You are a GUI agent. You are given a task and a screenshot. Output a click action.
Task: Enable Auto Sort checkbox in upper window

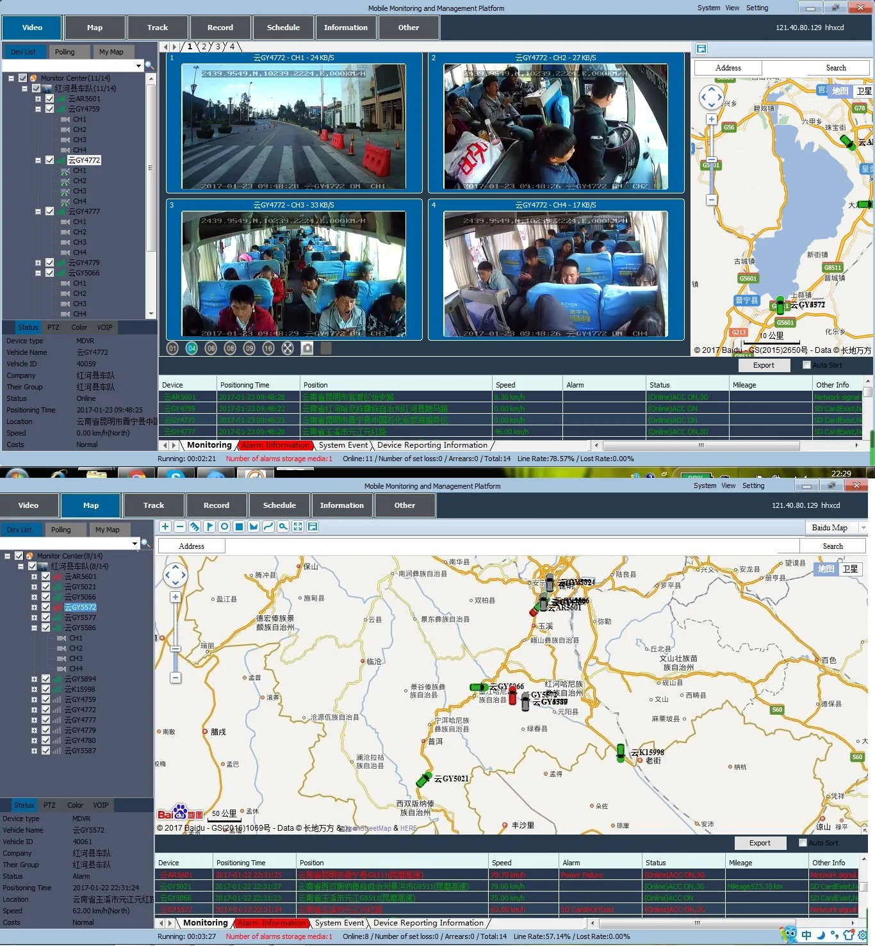pyautogui.click(x=806, y=365)
